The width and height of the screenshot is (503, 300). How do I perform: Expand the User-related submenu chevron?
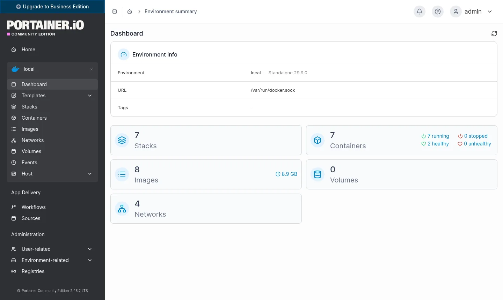click(90, 249)
